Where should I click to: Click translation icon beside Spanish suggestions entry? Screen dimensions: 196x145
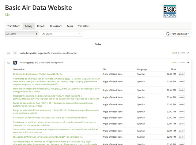tap(8, 63)
